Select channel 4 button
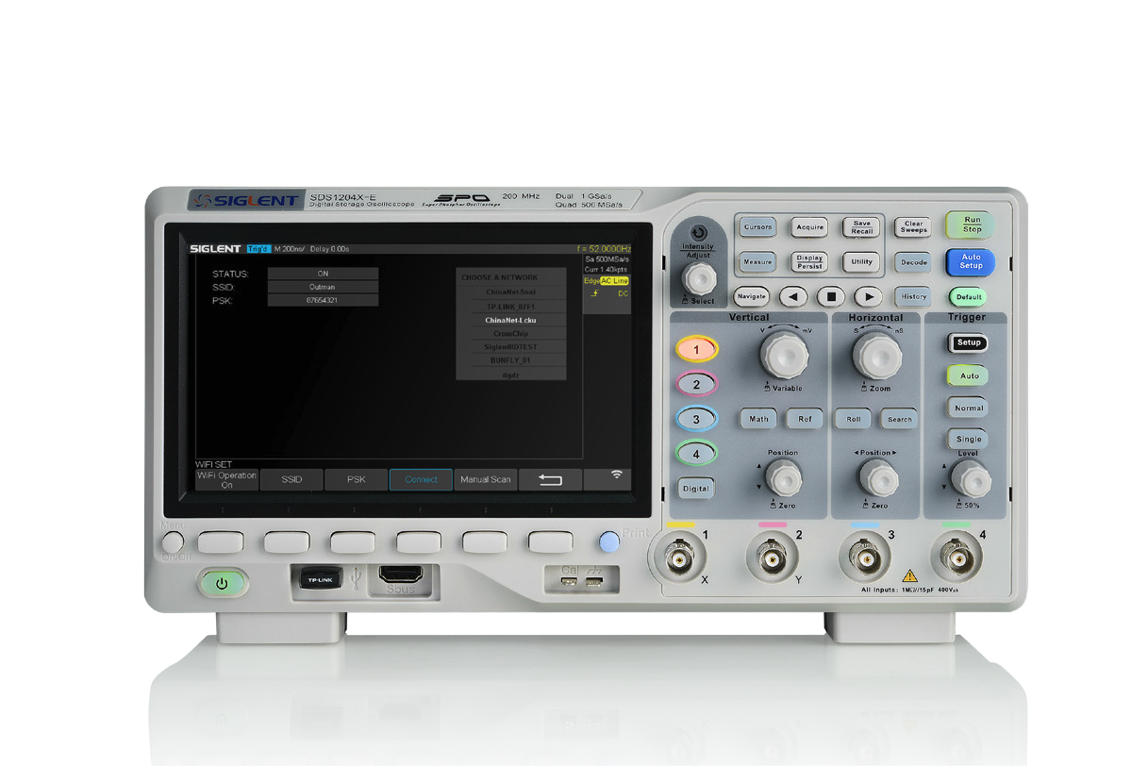The image size is (1148, 766). point(696,454)
